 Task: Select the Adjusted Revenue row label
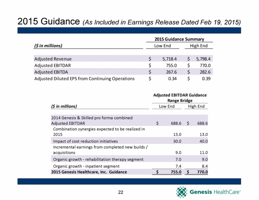pyautogui.click(x=53, y=59)
